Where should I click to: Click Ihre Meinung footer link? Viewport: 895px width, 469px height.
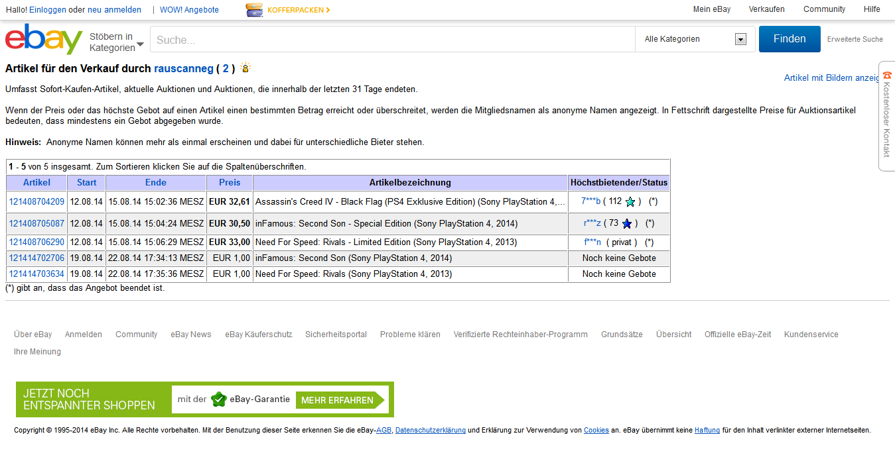pos(37,352)
